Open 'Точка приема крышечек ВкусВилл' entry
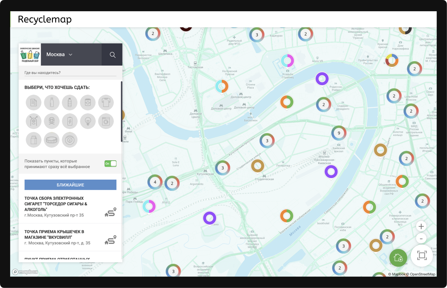 (71, 237)
